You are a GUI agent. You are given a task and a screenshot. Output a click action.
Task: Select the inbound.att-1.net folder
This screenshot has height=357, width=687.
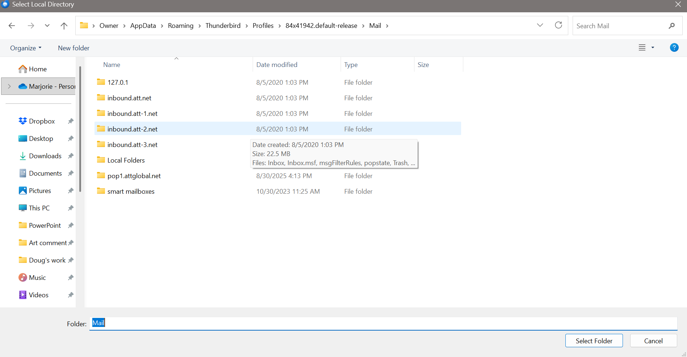click(278, 114)
